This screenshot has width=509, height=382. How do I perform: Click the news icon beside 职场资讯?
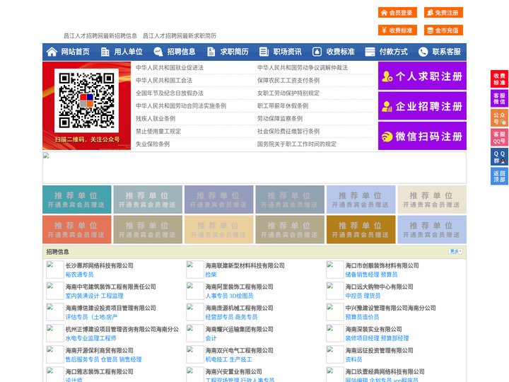tap(264, 52)
